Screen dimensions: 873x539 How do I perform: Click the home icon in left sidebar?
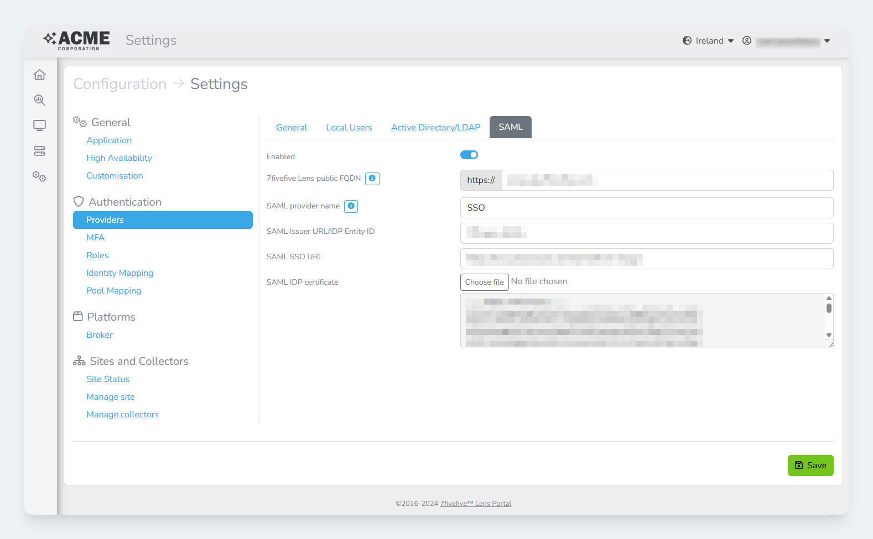[x=39, y=75]
